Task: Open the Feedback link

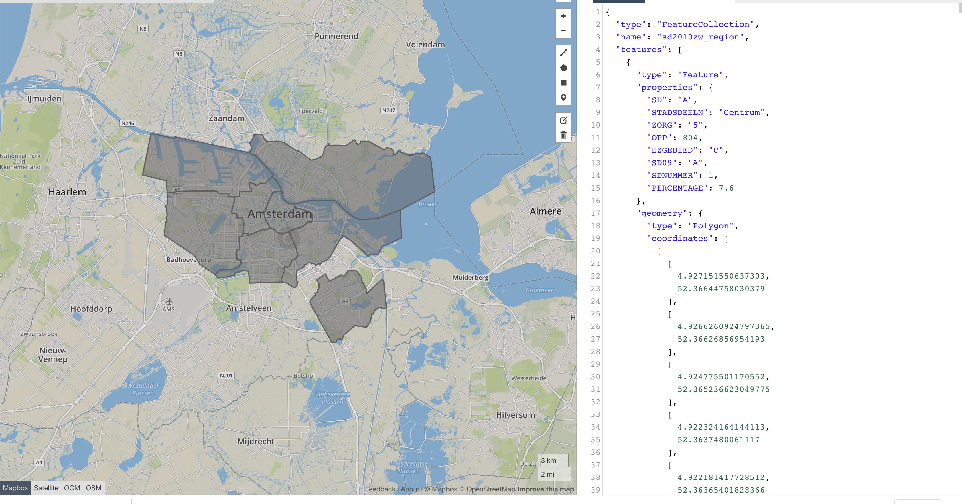Action: 379,489
